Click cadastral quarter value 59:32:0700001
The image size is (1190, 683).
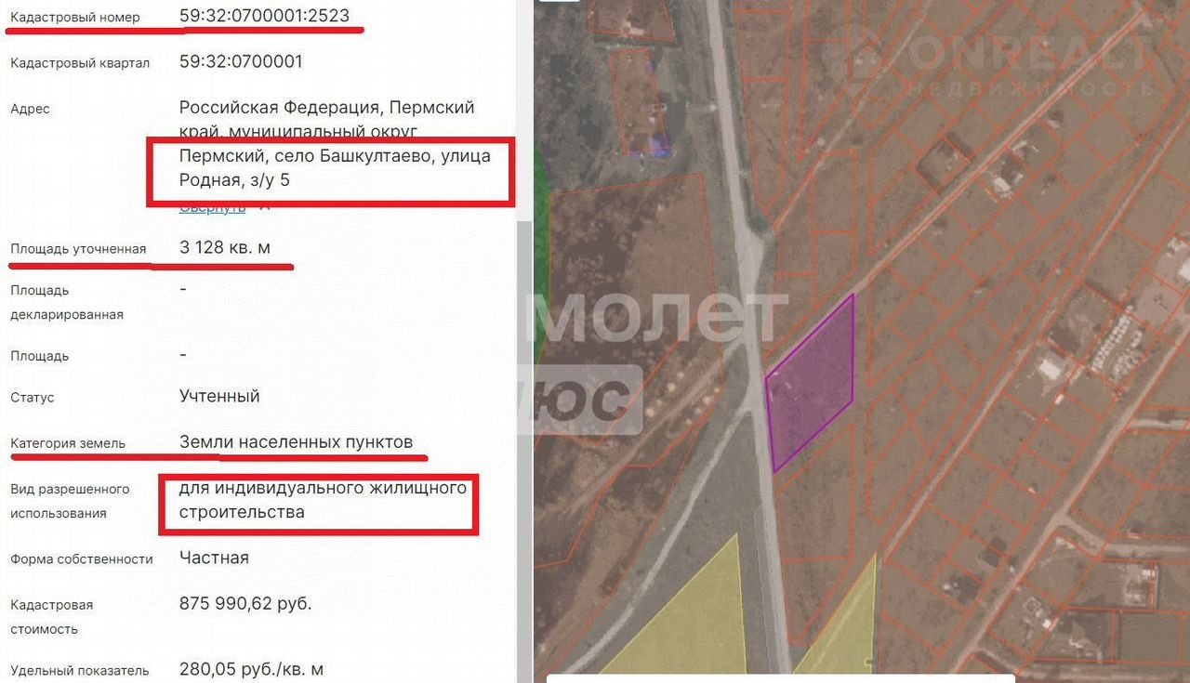pyautogui.click(x=241, y=62)
